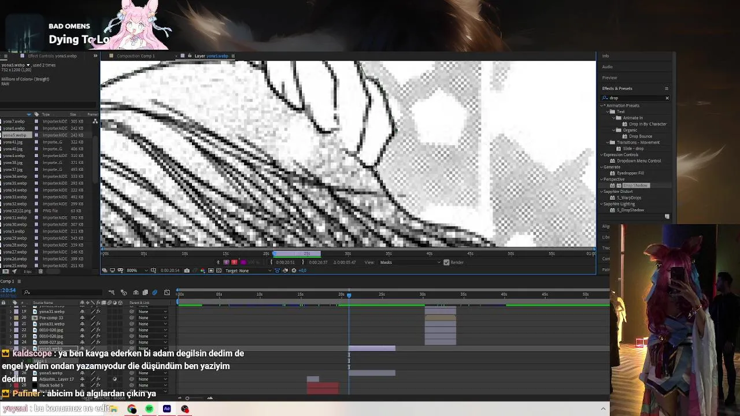
Task: Expand layer 19 yona31.webp
Action: pyautogui.click(x=10, y=311)
